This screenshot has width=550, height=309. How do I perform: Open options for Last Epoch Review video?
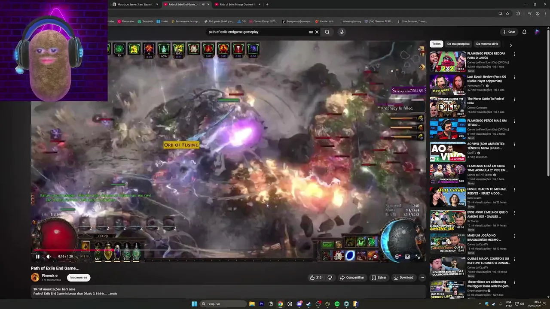(514, 77)
